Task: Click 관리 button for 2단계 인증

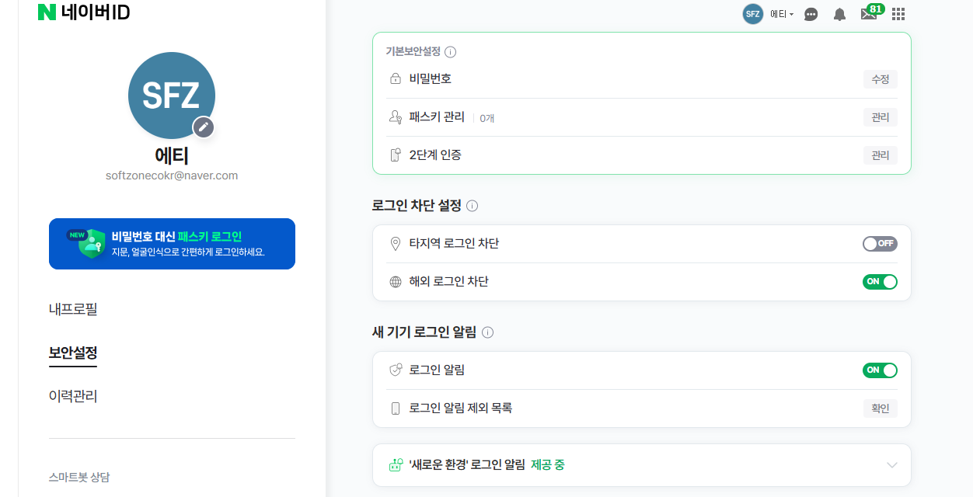Action: click(x=880, y=155)
